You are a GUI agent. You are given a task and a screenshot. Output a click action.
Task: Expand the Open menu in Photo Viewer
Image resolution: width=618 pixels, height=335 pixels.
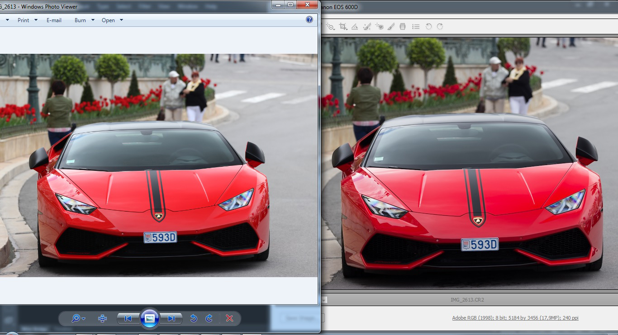[112, 20]
